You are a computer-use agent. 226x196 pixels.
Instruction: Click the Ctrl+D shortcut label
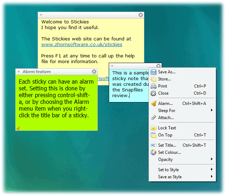(x=200, y=93)
